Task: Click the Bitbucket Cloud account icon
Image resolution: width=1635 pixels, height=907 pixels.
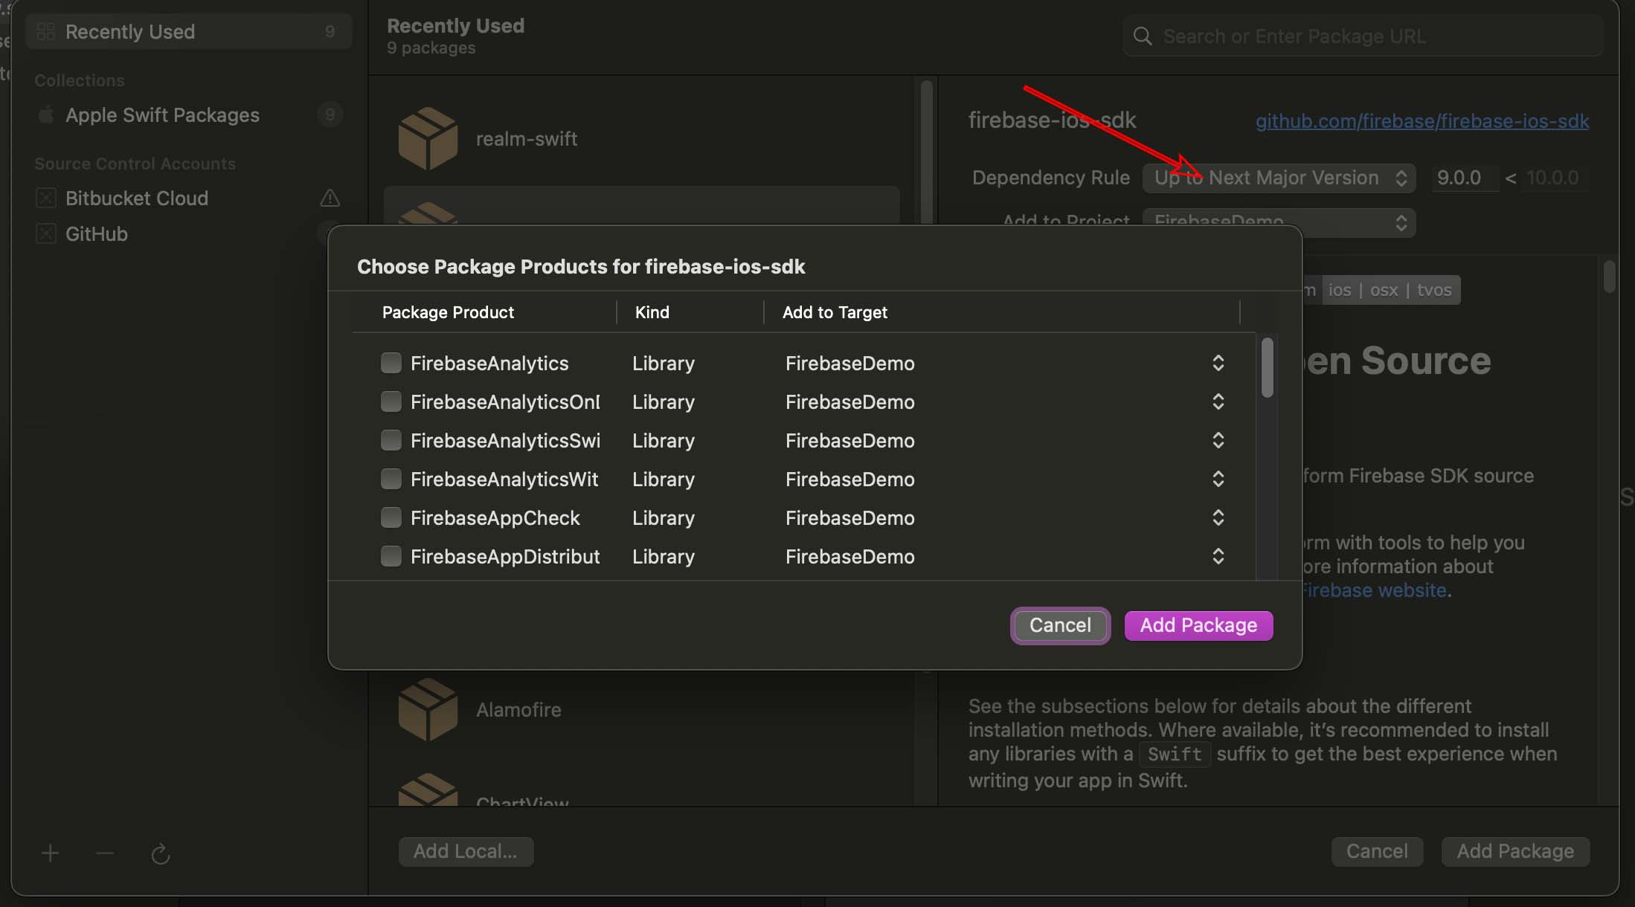Action: [x=46, y=198]
